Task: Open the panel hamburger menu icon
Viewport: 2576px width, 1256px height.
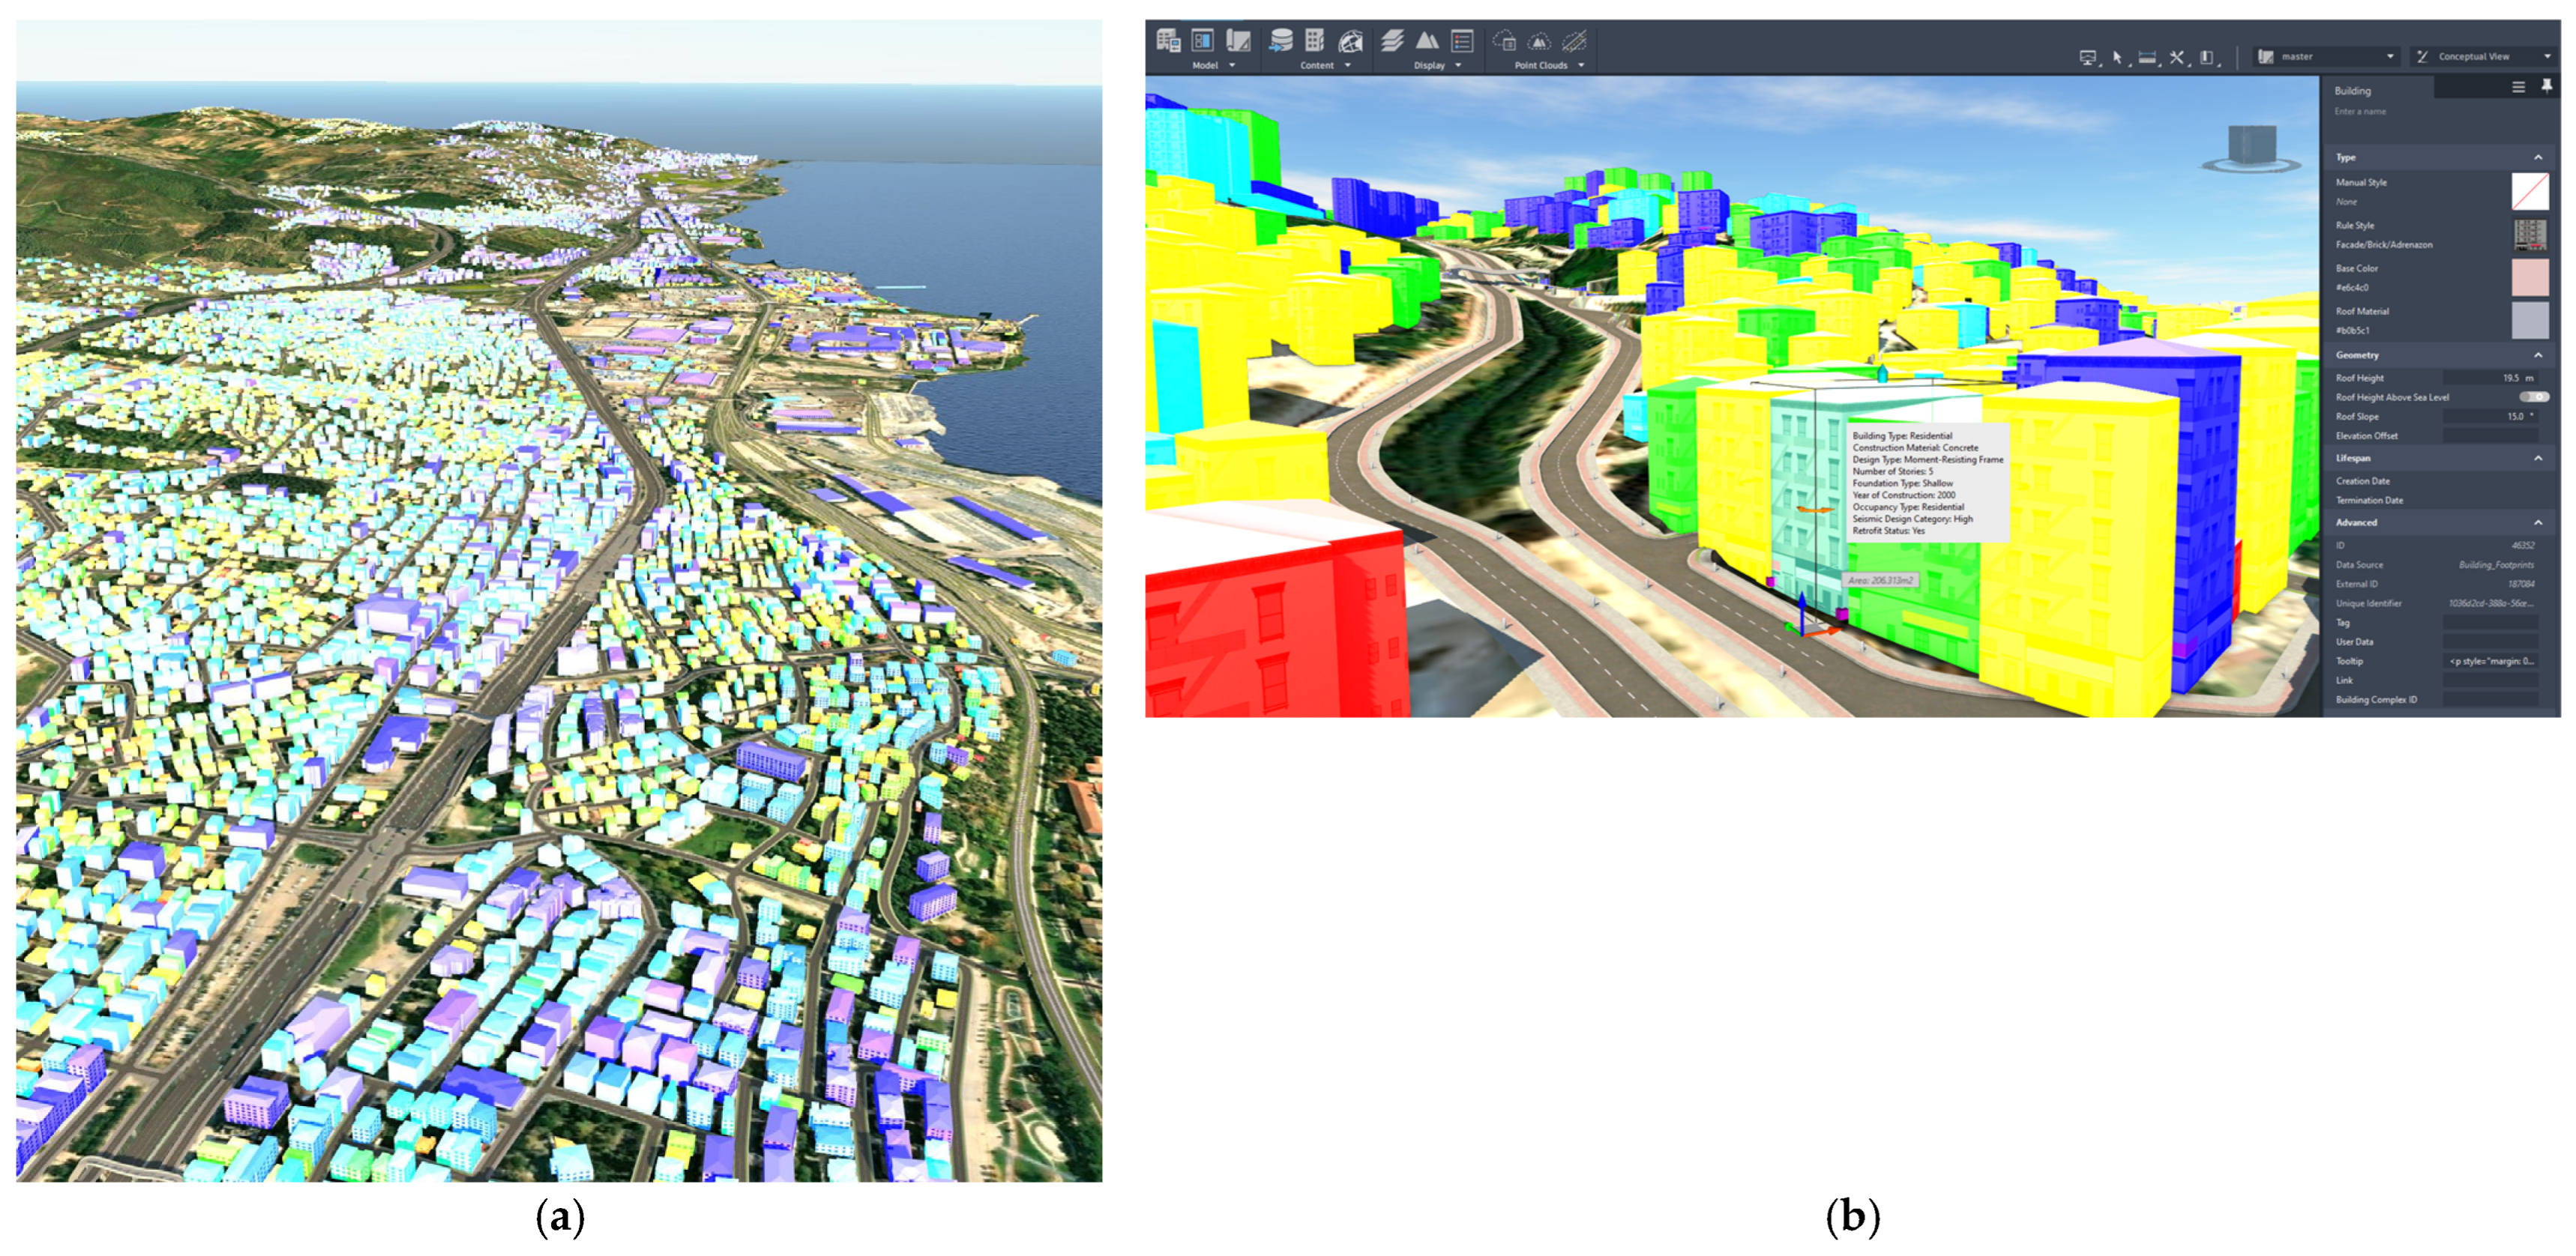Action: click(2518, 88)
